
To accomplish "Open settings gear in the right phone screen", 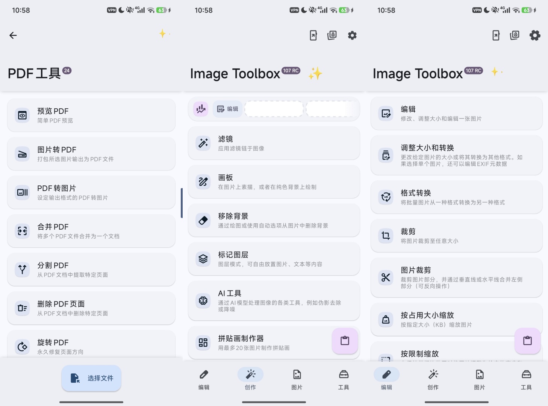I will point(535,35).
